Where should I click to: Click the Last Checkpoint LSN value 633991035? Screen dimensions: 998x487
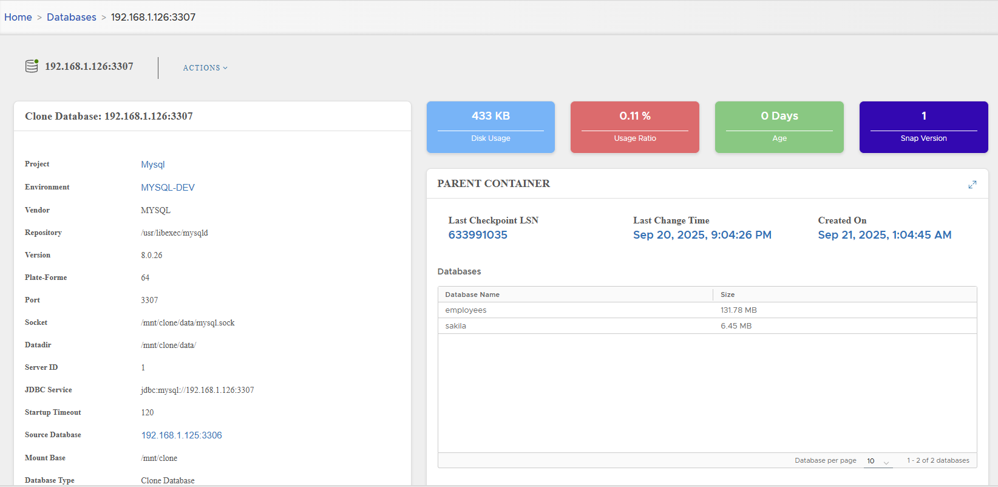(x=478, y=235)
